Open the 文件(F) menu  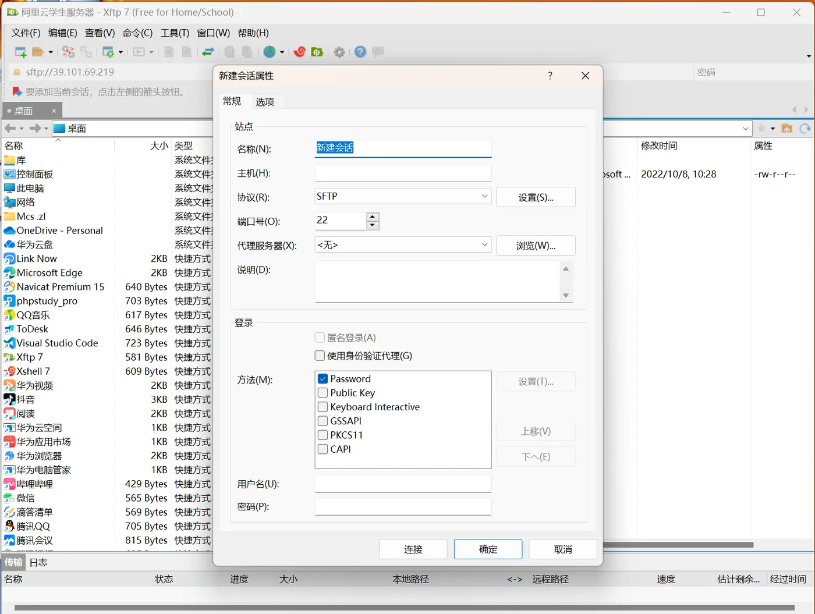point(26,33)
